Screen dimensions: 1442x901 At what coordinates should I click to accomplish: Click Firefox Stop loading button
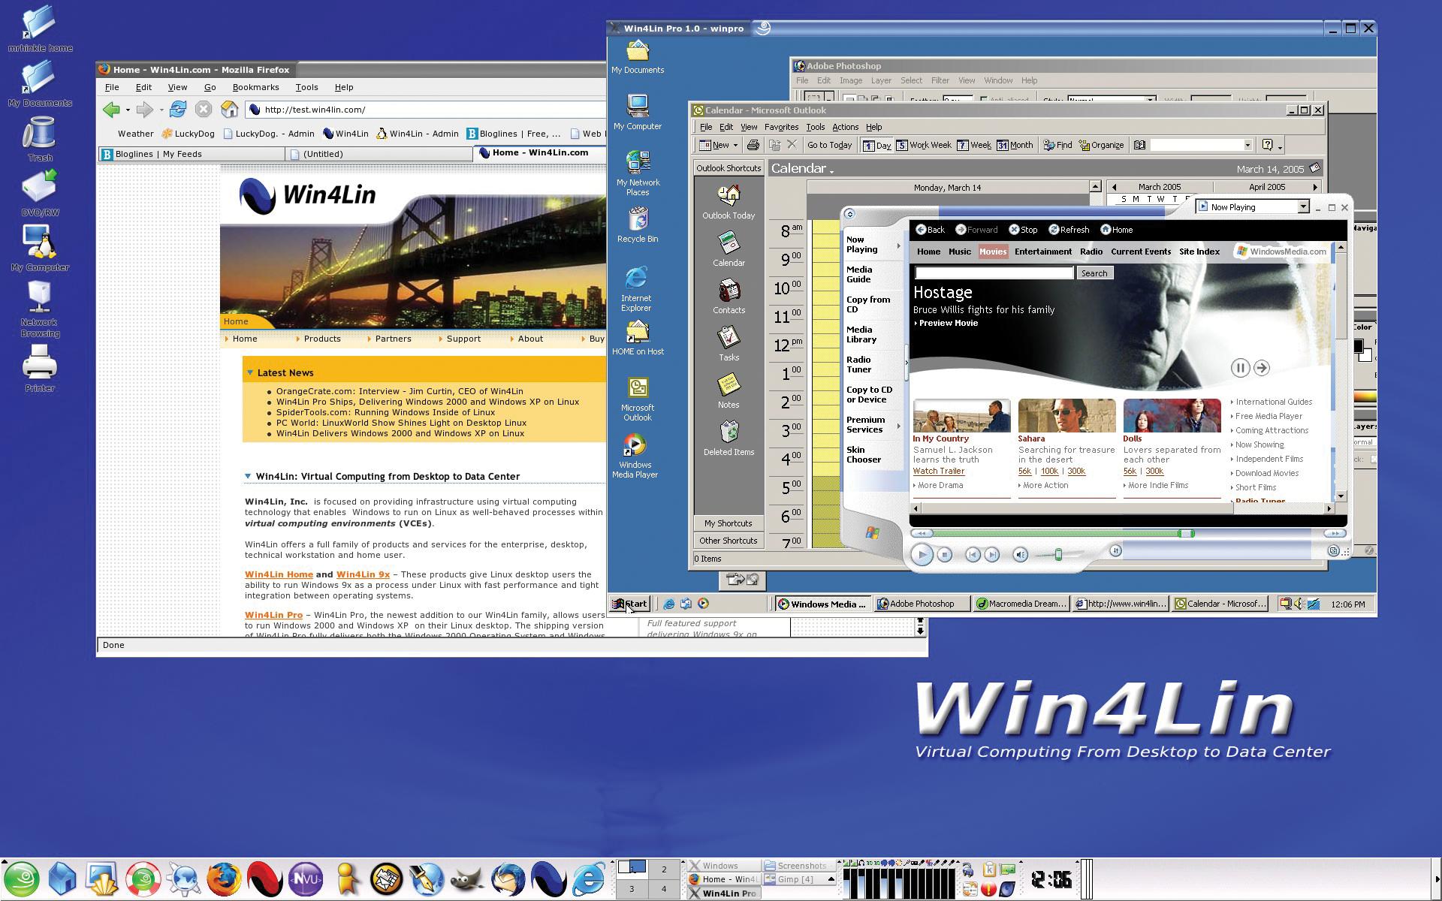click(204, 110)
